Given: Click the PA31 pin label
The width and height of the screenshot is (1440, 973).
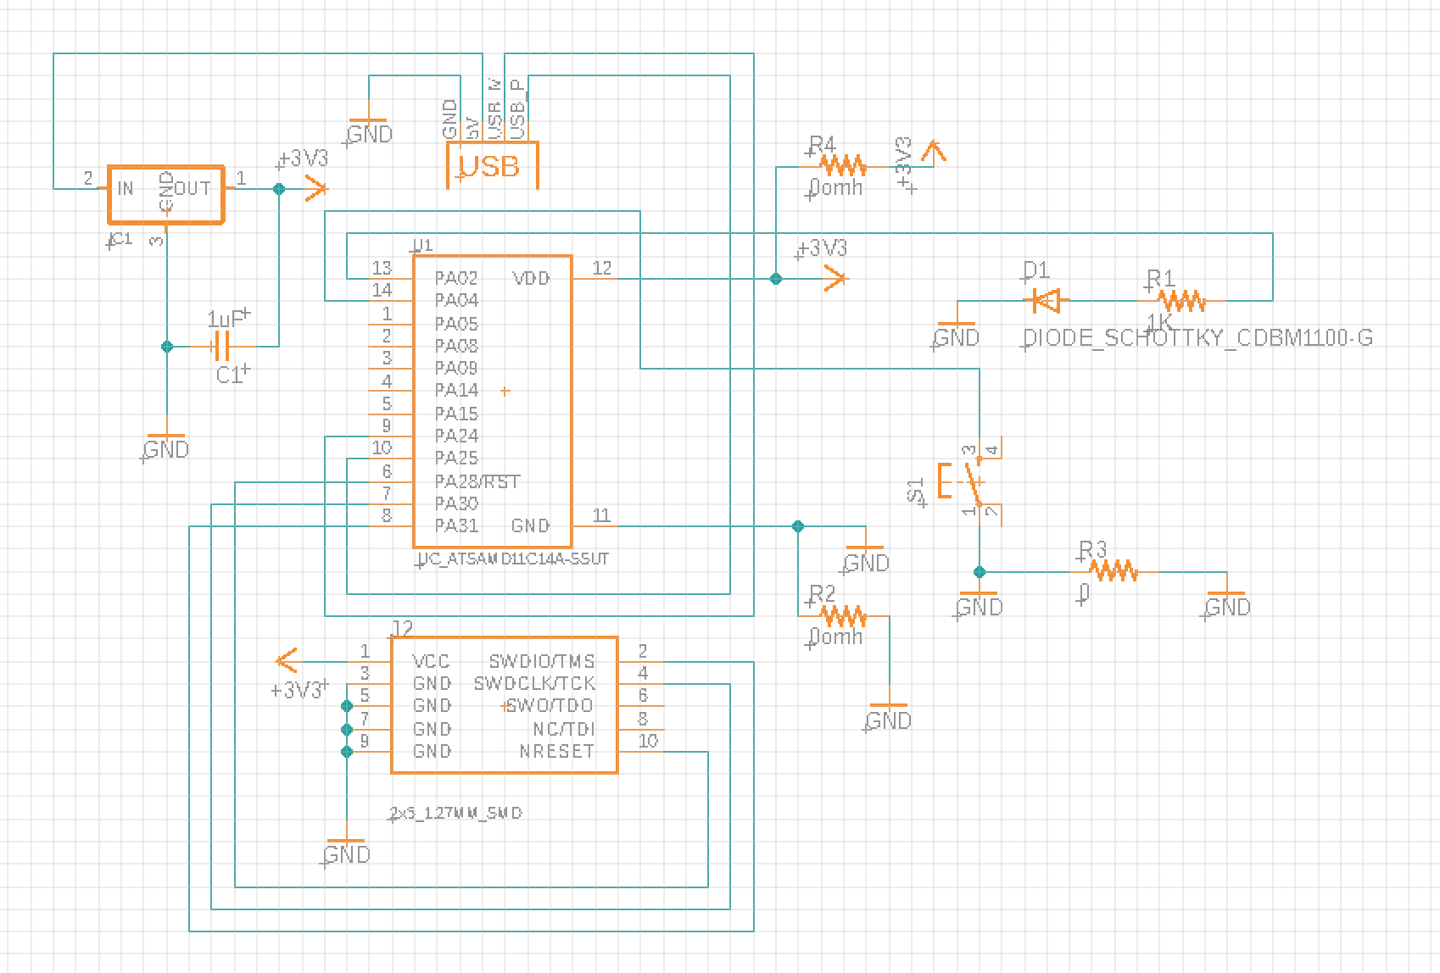Looking at the screenshot, I should (x=456, y=526).
